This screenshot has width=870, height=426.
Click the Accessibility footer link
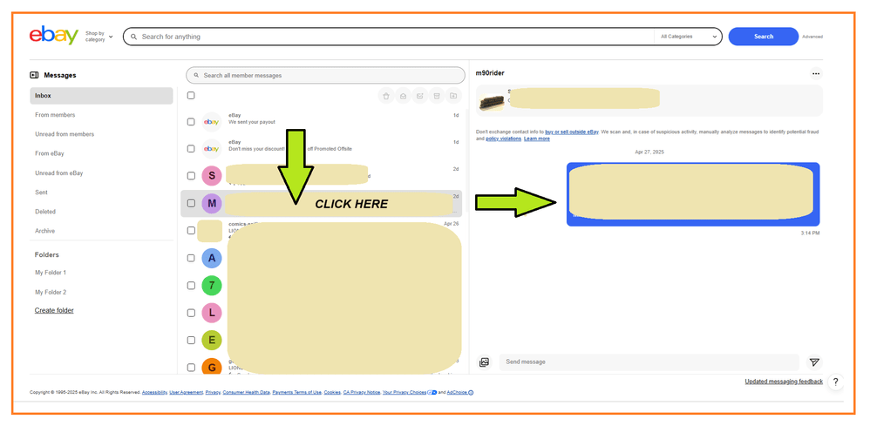154,393
